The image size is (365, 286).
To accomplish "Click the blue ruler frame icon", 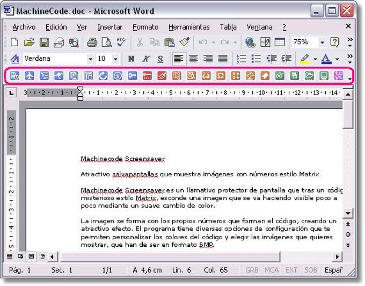I will tap(88, 76).
